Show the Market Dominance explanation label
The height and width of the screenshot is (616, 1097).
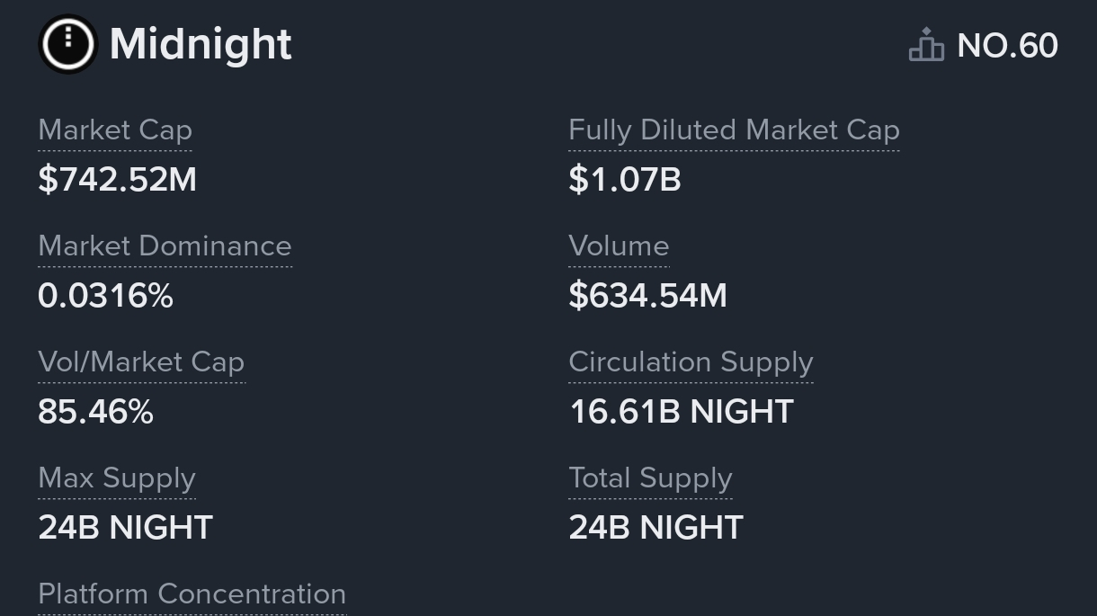(x=165, y=246)
